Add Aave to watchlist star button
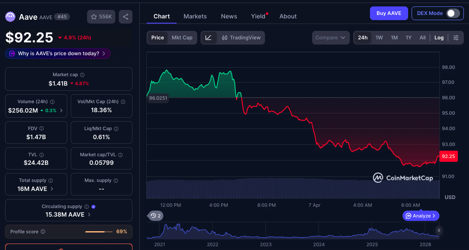The image size is (469, 250). 101,17
